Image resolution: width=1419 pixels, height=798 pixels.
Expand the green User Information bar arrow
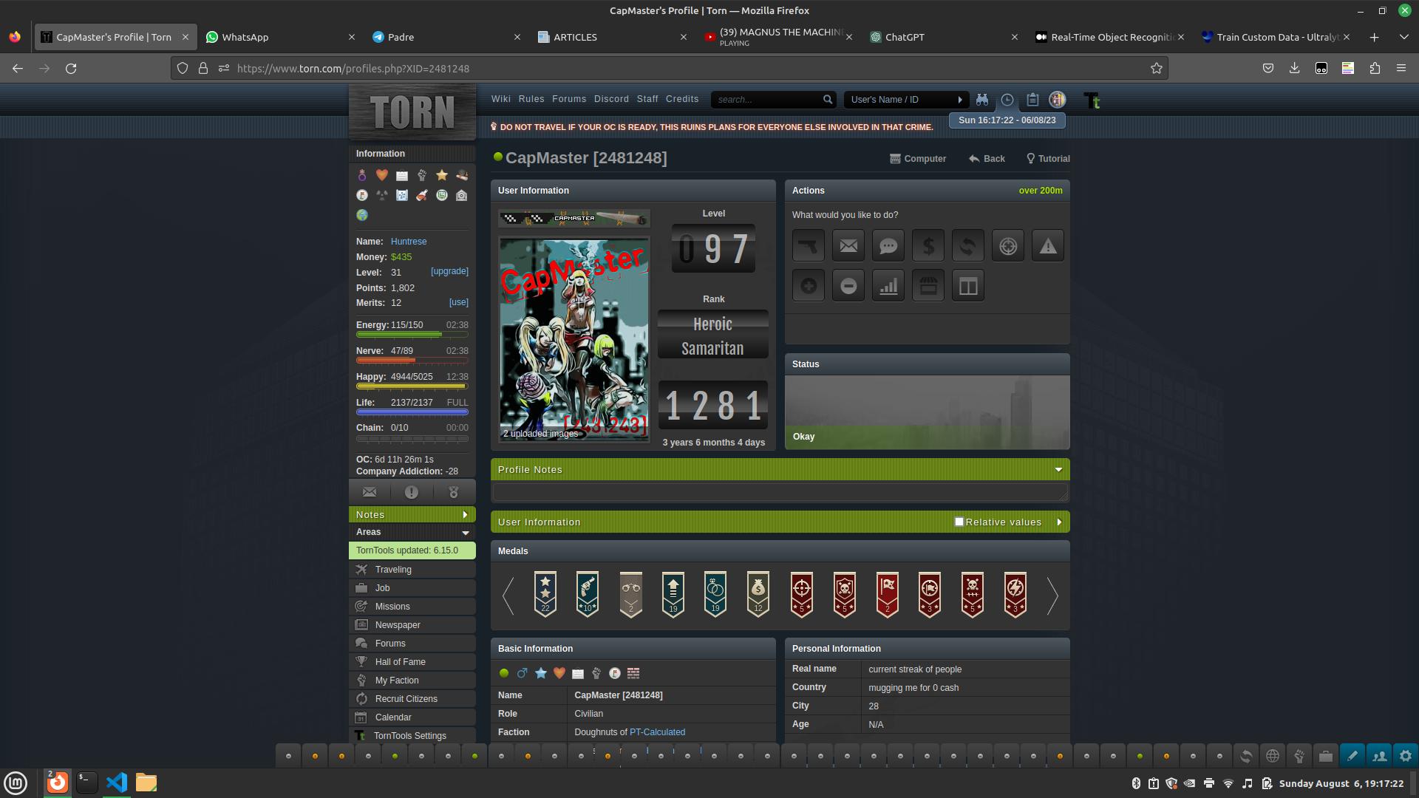1059,522
